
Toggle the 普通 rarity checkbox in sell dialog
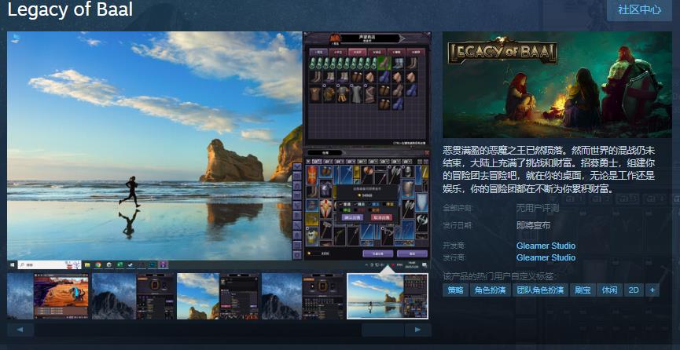(x=341, y=204)
